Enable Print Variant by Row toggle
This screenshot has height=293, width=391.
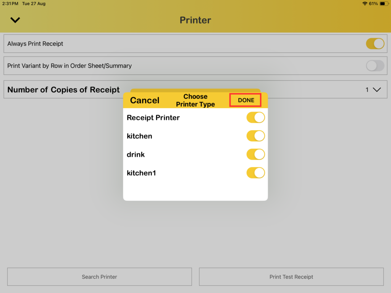click(x=375, y=66)
